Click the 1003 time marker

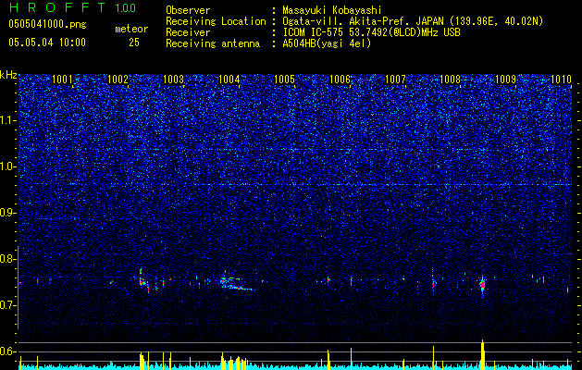173,79
